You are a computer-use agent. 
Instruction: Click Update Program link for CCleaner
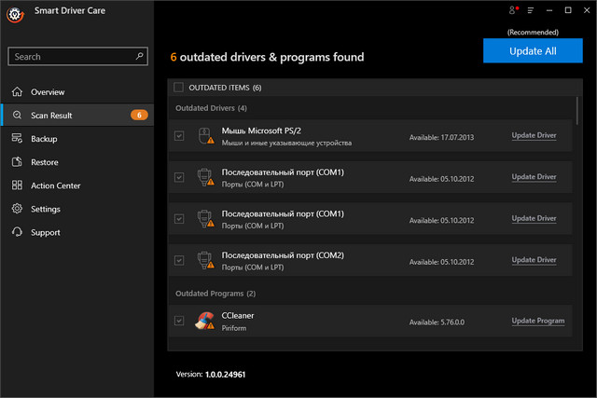point(537,322)
